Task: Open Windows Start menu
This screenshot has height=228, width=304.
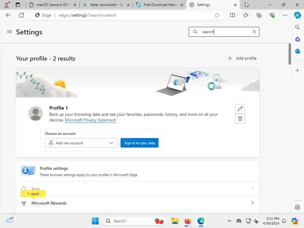Action: pos(95,221)
